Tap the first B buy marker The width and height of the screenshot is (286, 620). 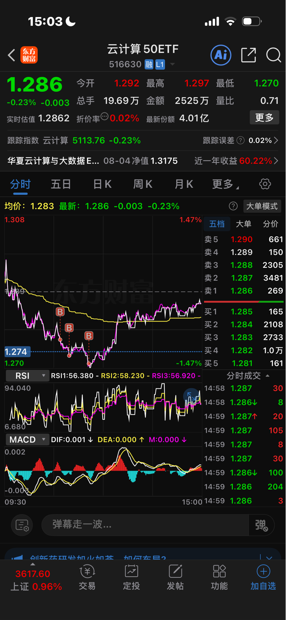pyautogui.click(x=60, y=312)
